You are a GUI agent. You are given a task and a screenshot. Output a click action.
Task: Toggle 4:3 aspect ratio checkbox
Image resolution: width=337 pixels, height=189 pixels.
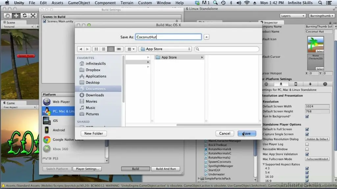click(307, 168)
